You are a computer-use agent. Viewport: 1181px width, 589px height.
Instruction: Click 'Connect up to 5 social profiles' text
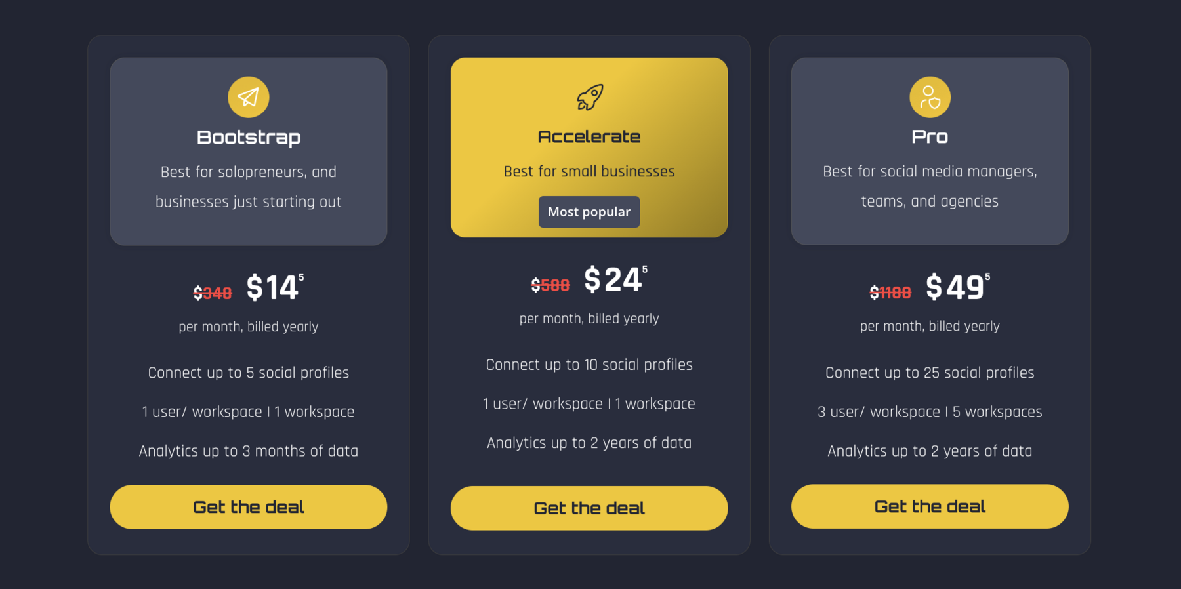pyautogui.click(x=249, y=373)
